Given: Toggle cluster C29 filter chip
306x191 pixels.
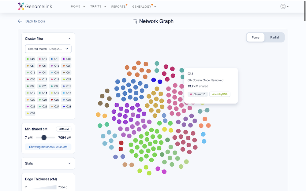Looking at the screenshot, I should point(30,59).
